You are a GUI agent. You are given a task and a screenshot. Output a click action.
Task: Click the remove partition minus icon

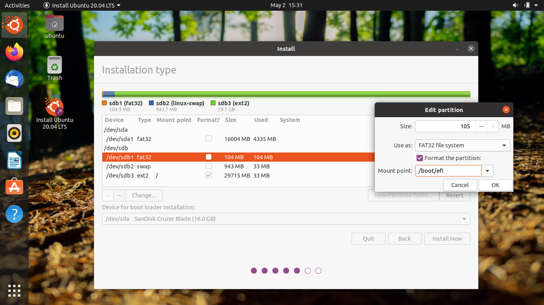[119, 195]
